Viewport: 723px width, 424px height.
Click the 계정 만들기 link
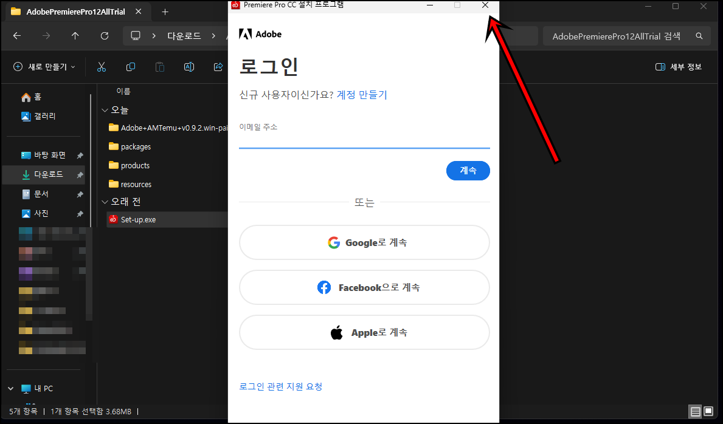click(x=362, y=95)
